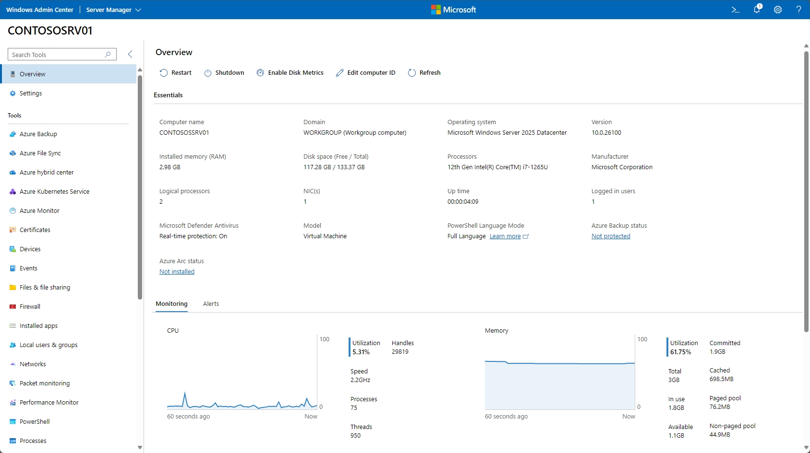Image resolution: width=810 pixels, height=453 pixels.
Task: Open the Not protected Azure Backup link
Action: (610, 236)
